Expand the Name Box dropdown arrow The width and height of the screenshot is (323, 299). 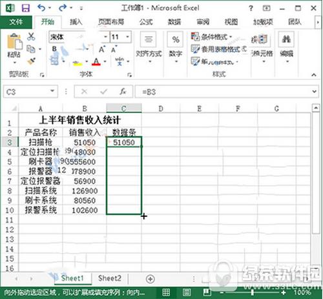52,91
